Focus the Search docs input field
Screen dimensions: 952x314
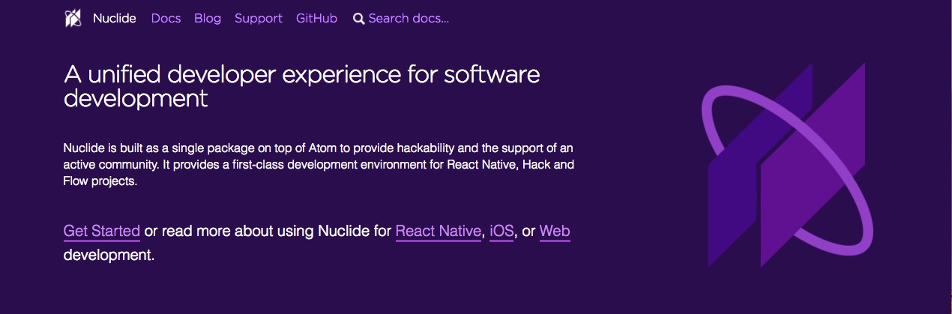click(x=409, y=18)
